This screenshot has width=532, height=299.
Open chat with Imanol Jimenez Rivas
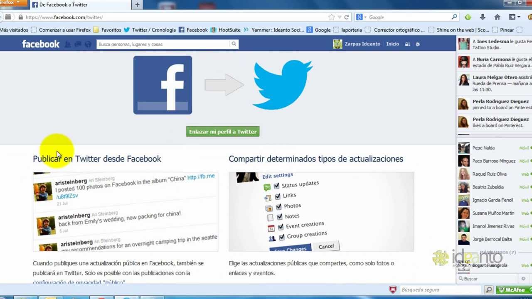click(494, 226)
